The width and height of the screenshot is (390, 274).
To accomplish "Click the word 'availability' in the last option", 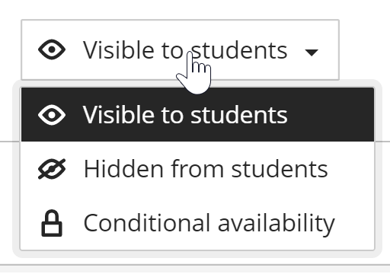I will click(277, 225).
